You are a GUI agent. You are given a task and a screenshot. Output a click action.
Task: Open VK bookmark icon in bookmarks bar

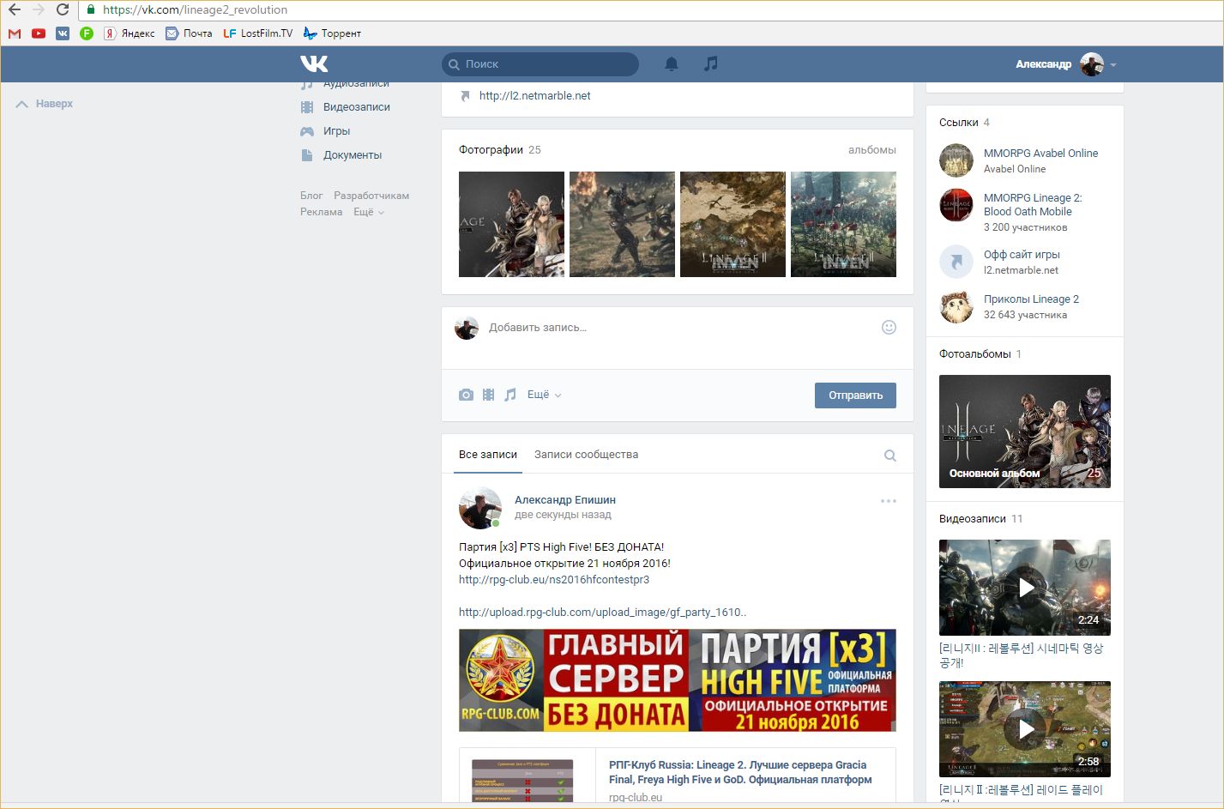(x=63, y=33)
